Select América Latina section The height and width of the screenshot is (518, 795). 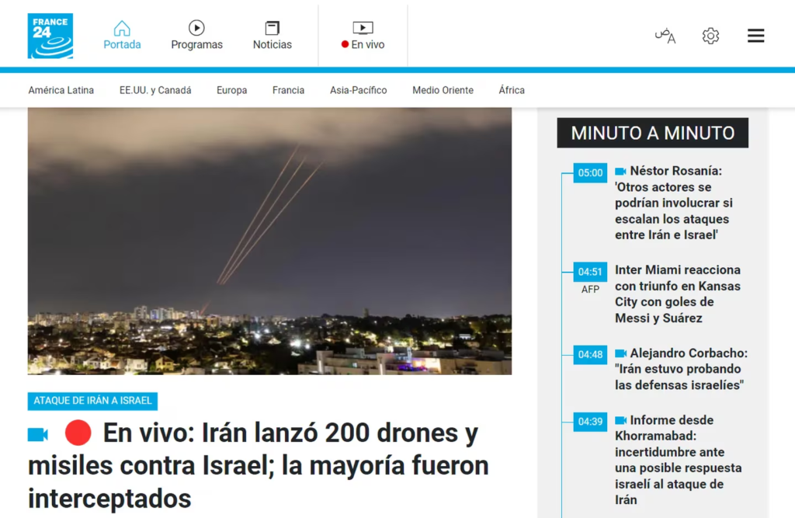click(x=61, y=90)
